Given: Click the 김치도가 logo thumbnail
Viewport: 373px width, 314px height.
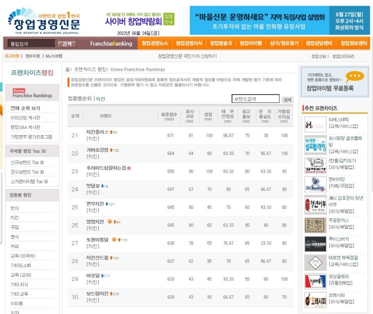Looking at the screenshot, I should tap(315, 166).
